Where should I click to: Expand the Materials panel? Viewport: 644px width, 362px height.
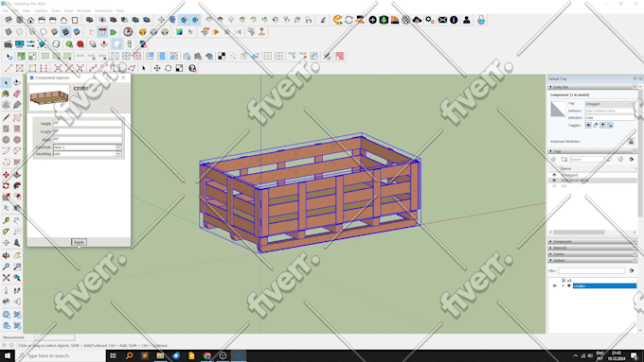[551, 248]
